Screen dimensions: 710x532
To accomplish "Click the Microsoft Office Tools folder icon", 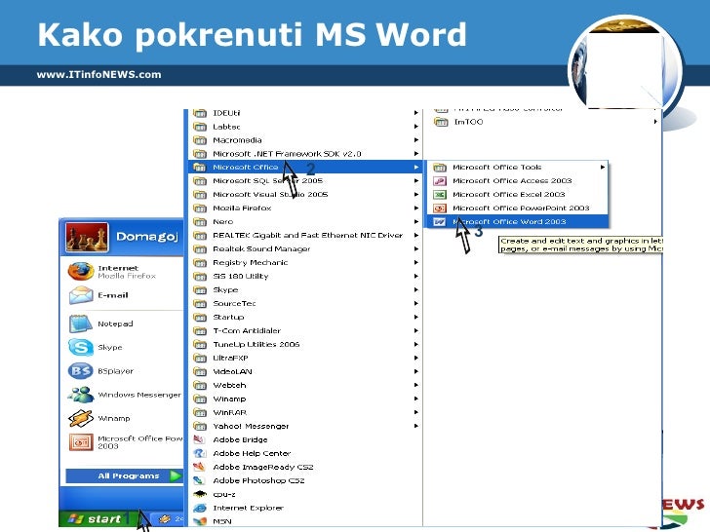I will coord(440,168).
